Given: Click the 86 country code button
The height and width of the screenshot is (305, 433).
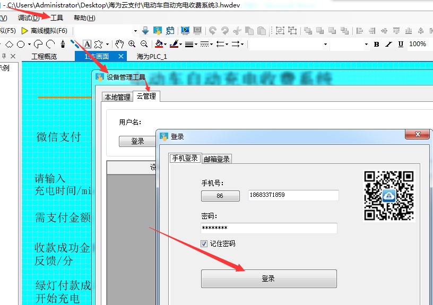Looking at the screenshot, I should 220,196.
